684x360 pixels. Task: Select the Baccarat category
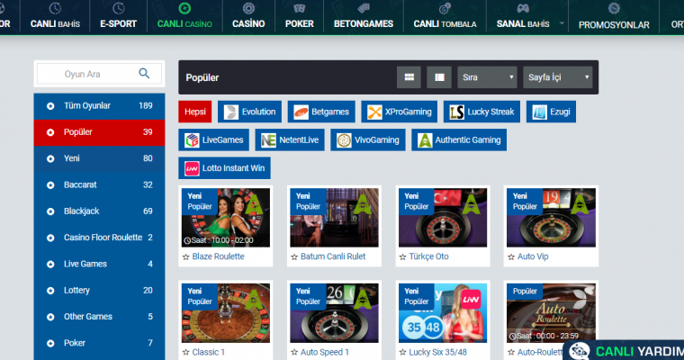coord(100,185)
